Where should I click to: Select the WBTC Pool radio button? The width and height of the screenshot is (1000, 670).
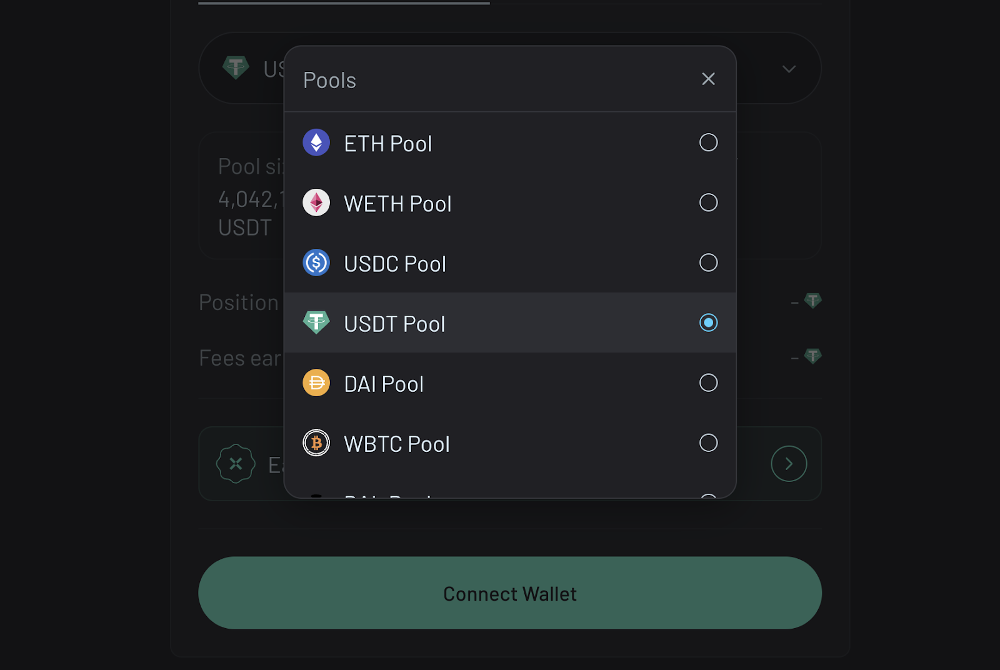coord(708,442)
